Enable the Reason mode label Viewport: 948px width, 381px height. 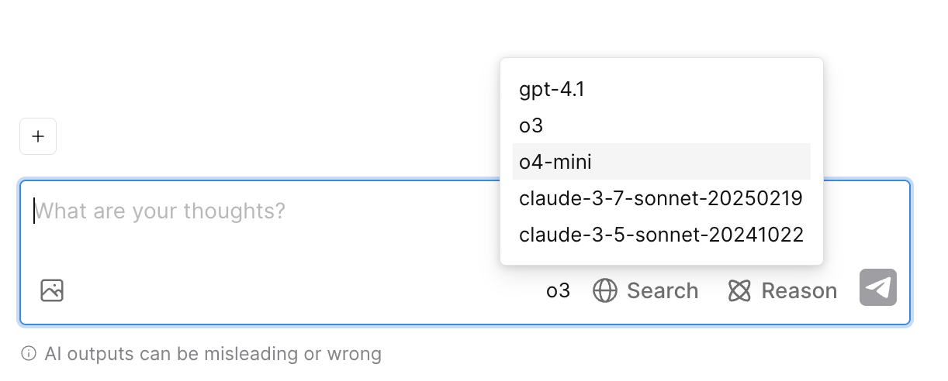[x=799, y=290]
